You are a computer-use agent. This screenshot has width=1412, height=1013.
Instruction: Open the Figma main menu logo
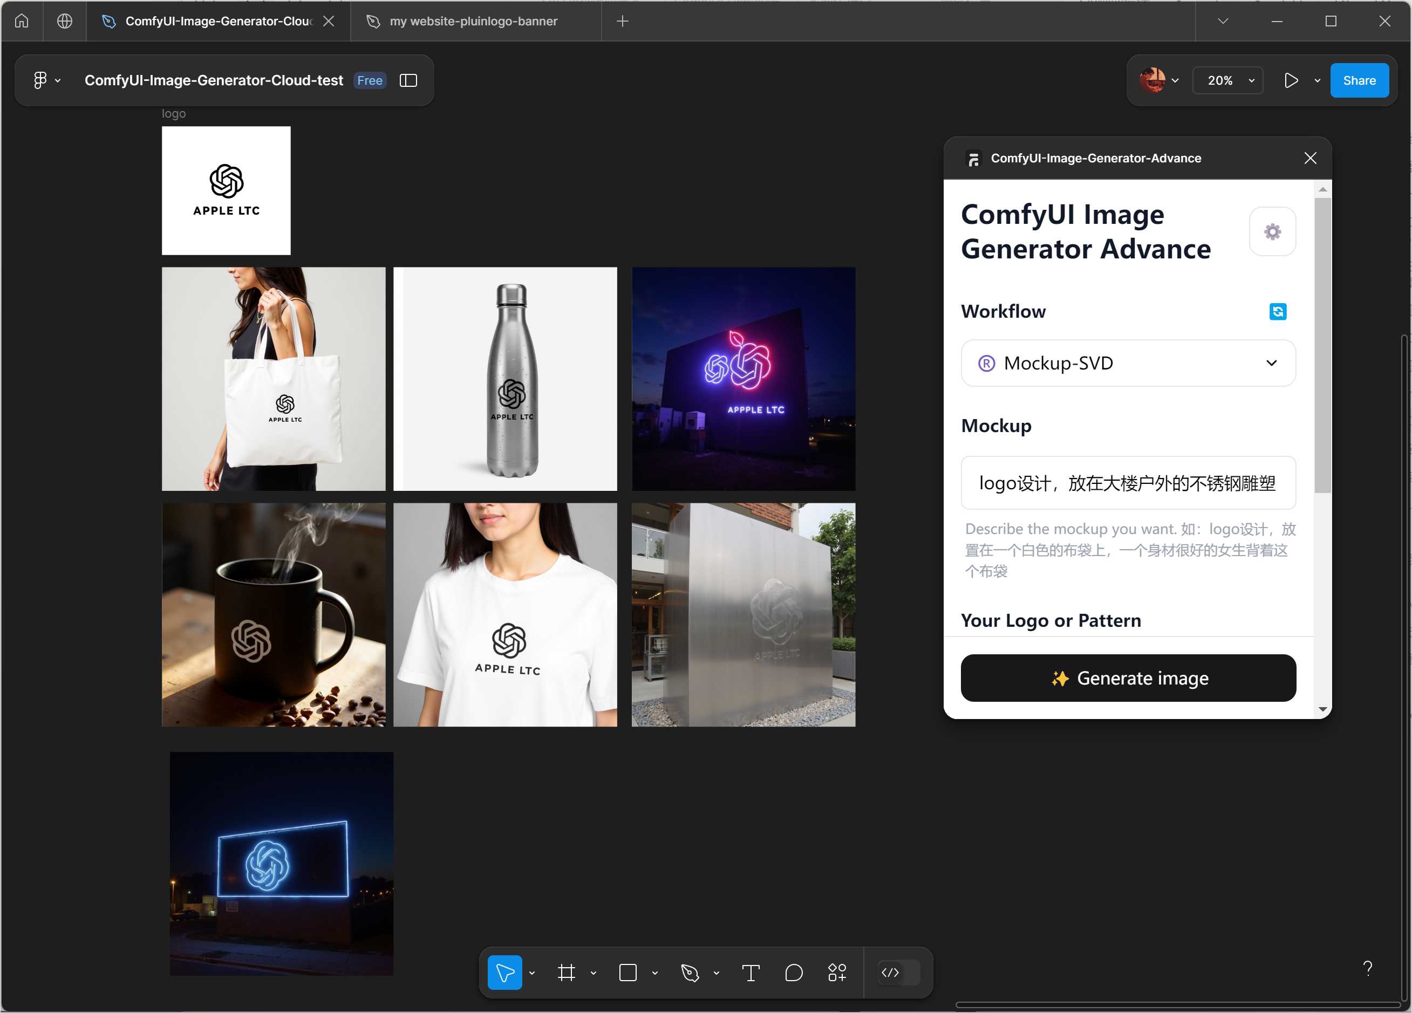[40, 80]
